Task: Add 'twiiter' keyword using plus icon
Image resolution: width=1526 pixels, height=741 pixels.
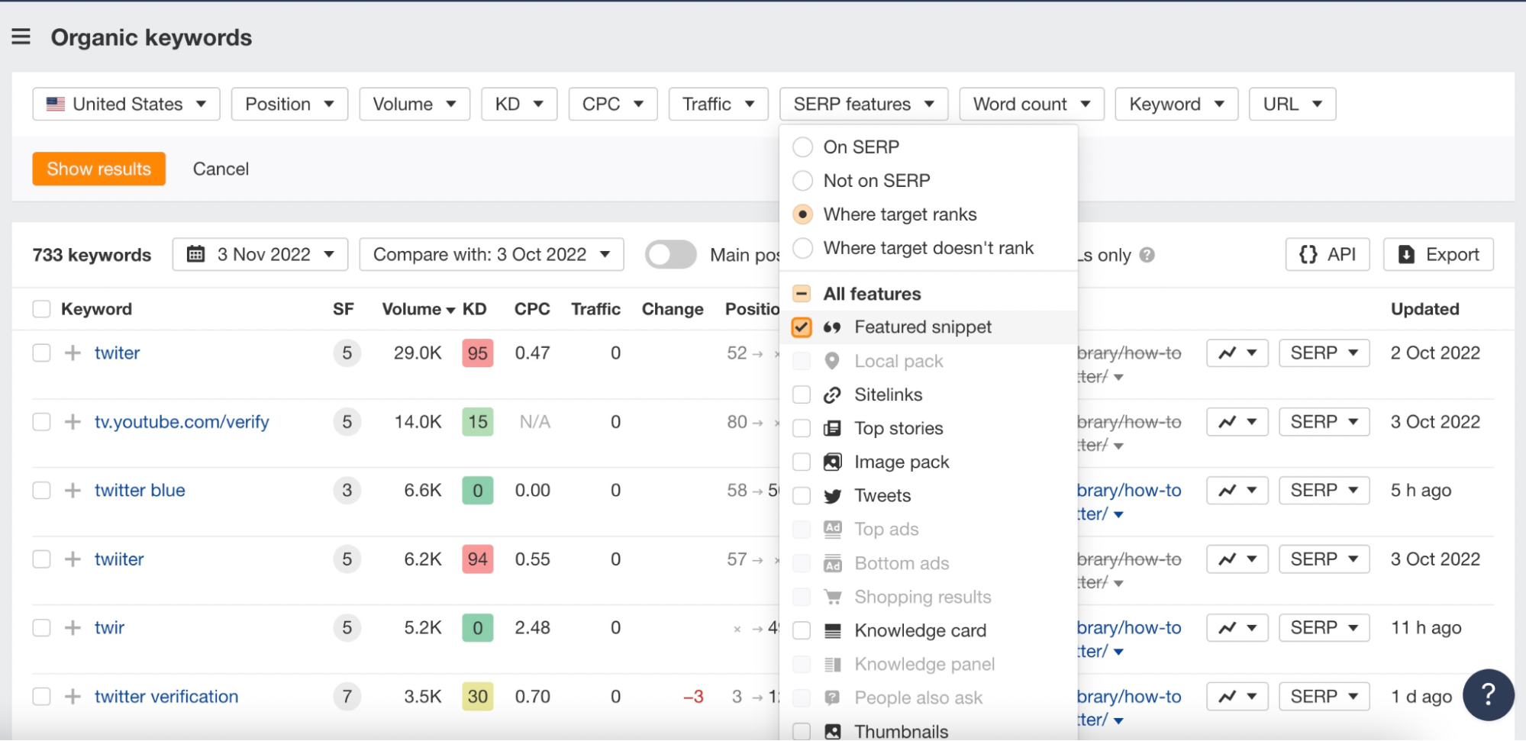Action: (x=73, y=559)
